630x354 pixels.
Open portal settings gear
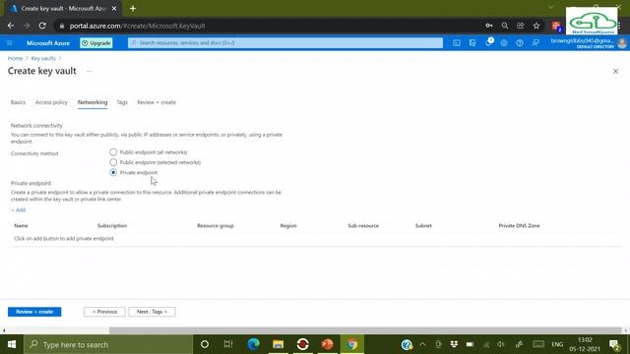pos(504,43)
